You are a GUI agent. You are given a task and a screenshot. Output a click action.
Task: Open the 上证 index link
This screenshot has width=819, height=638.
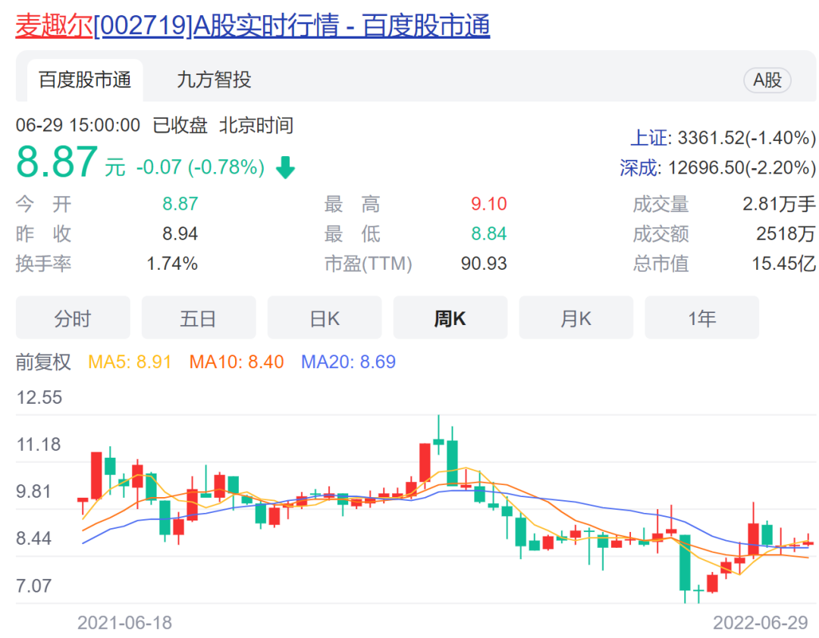coord(650,138)
